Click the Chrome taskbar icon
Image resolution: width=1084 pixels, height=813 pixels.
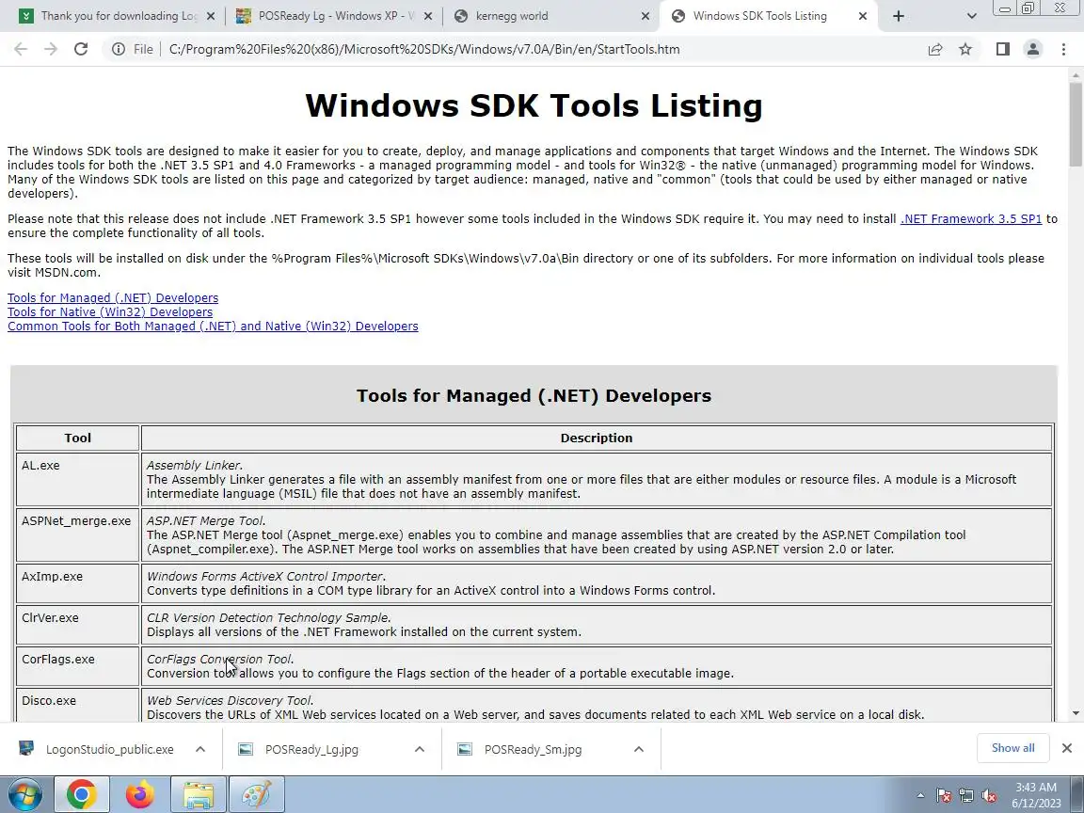[x=82, y=794]
